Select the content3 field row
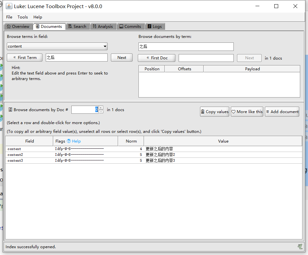Screen dimensions: 308x255 point(154,161)
